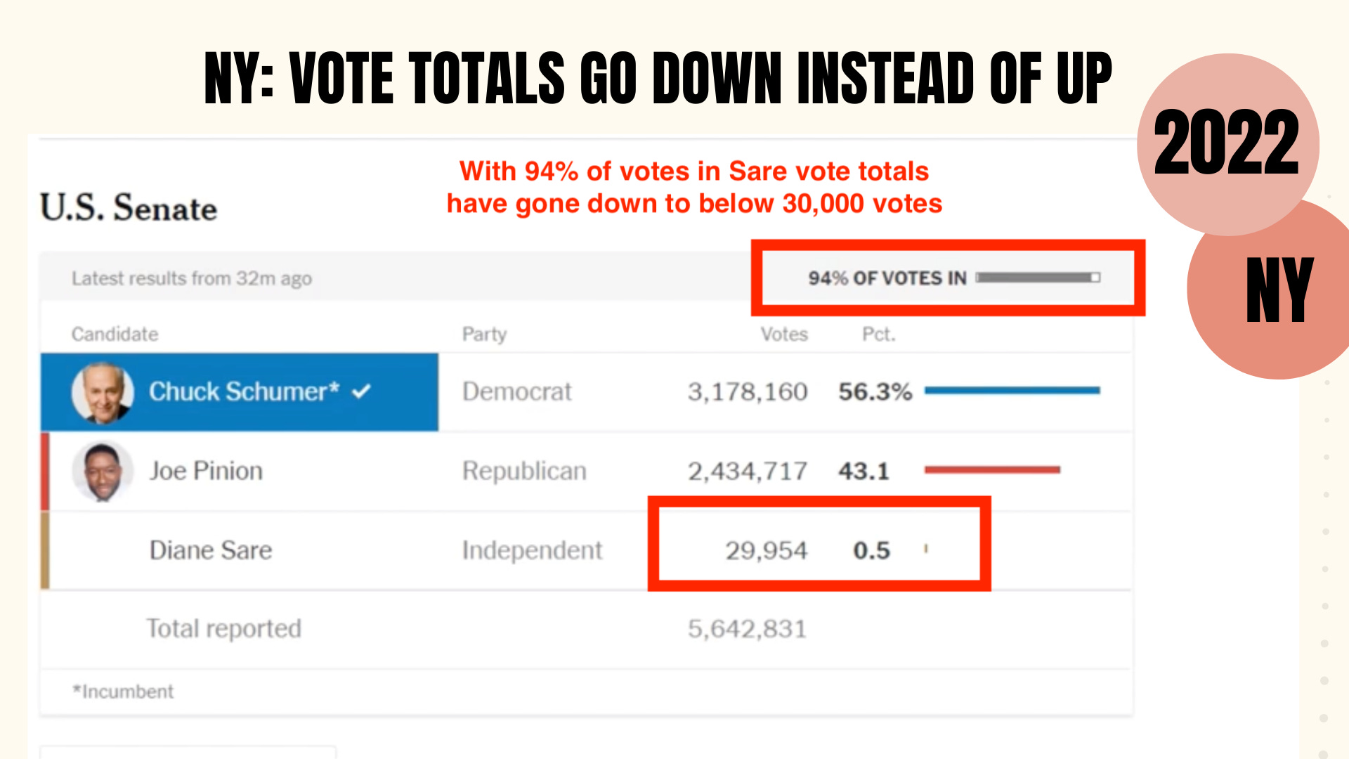Click the Party column header
The width and height of the screenshot is (1349, 759).
(x=484, y=334)
